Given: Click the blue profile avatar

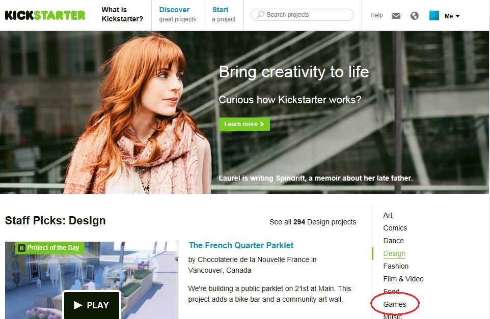Looking at the screenshot, I should [x=434, y=16].
